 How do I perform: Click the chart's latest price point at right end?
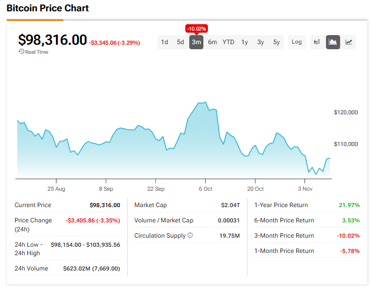[x=330, y=158]
